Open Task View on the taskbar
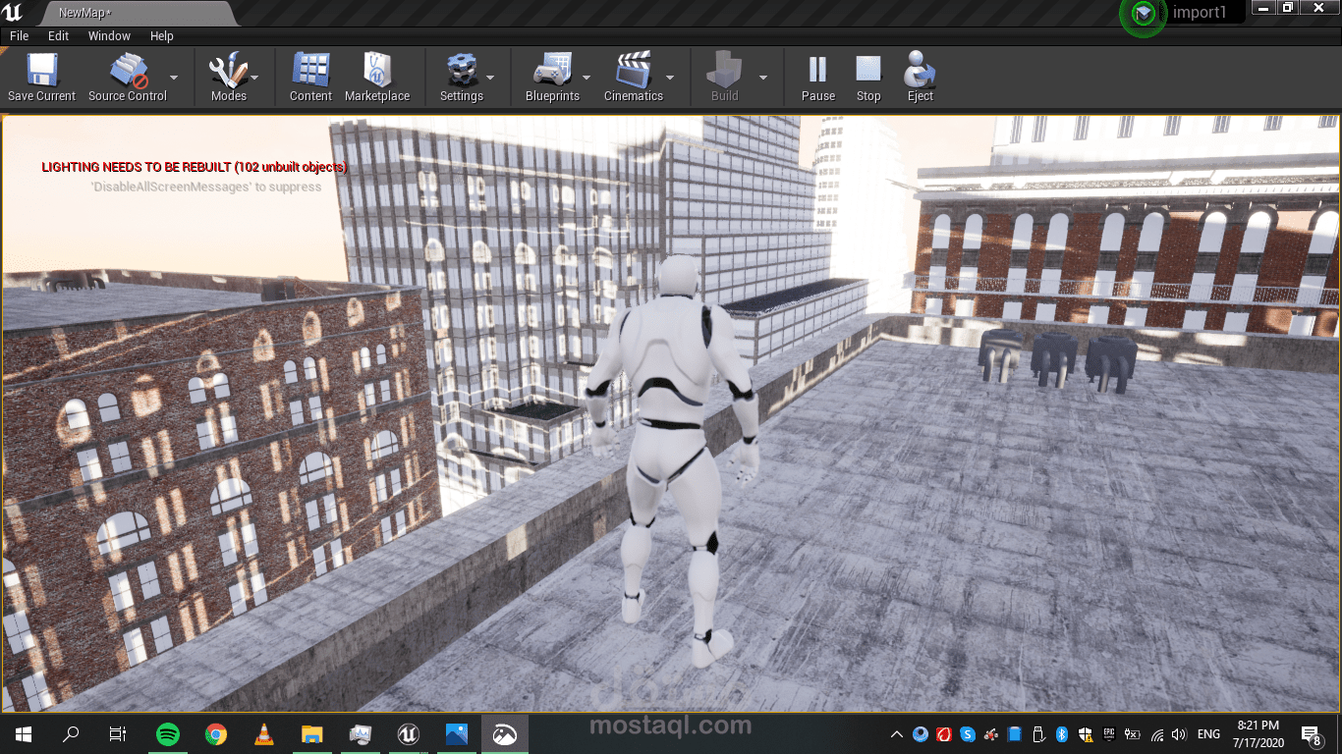This screenshot has width=1342, height=754. pos(118,733)
